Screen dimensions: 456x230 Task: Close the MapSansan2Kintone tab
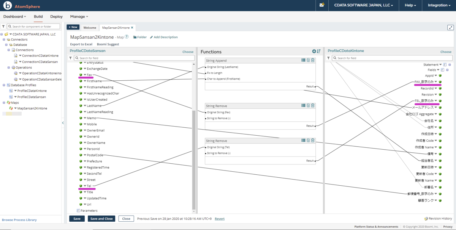tap(132, 28)
